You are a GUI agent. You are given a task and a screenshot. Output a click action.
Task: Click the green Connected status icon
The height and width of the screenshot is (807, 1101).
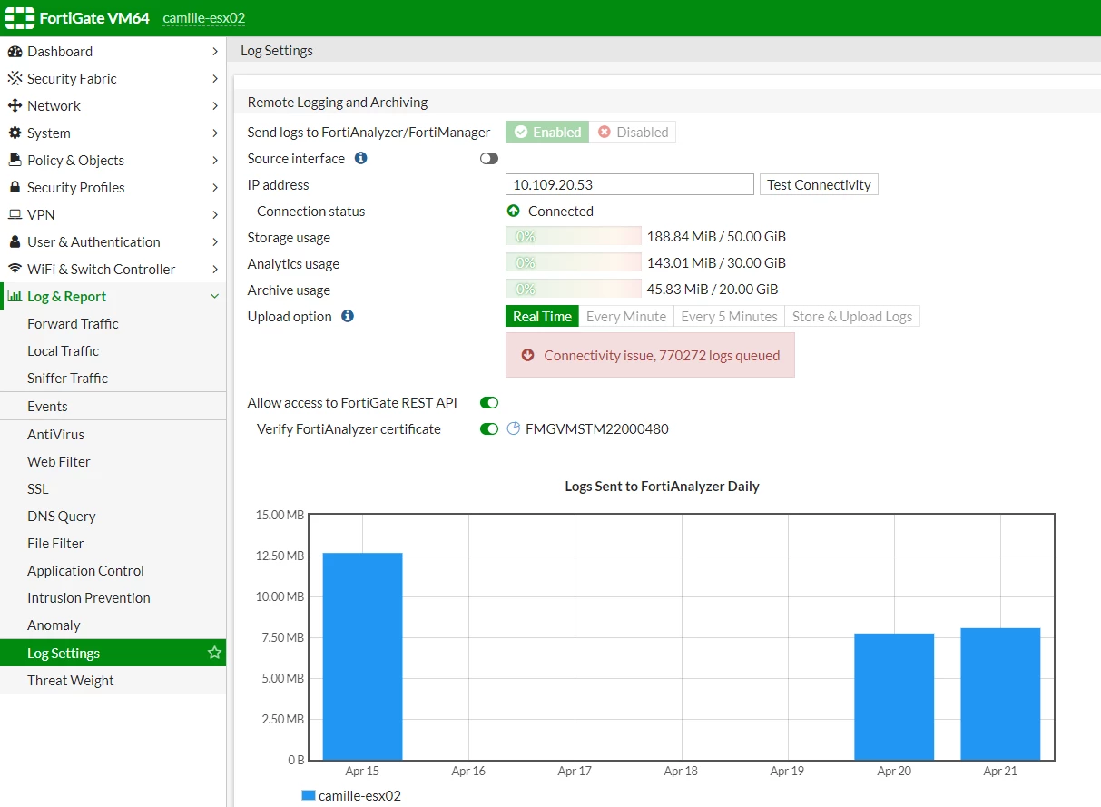click(514, 211)
